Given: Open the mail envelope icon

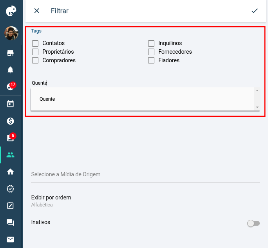Looking at the screenshot, I should [11, 239].
